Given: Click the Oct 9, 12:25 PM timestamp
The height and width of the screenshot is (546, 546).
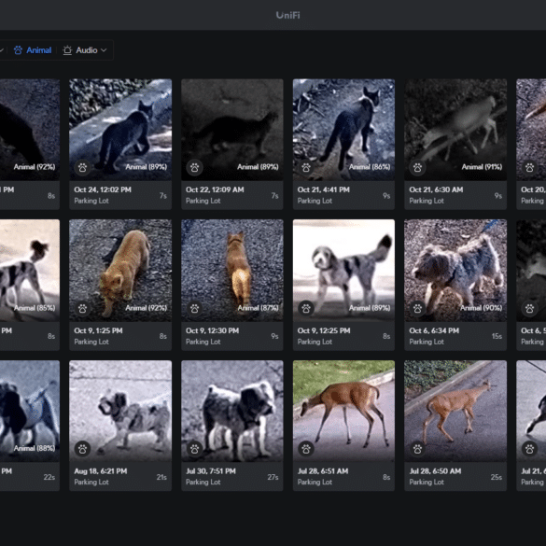Looking at the screenshot, I should pyautogui.click(x=324, y=330).
